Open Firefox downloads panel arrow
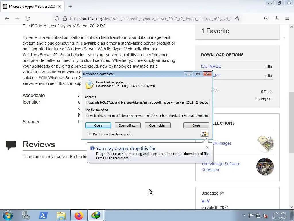Viewport: 294px width, 221px height. pos(276,18)
